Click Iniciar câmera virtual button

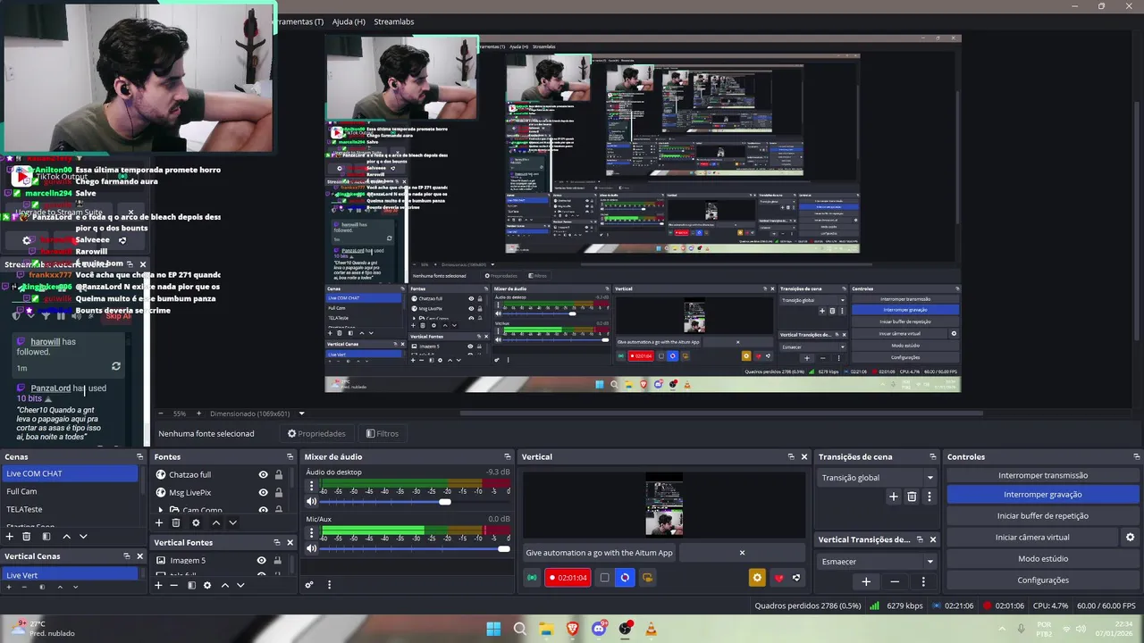1032,537
